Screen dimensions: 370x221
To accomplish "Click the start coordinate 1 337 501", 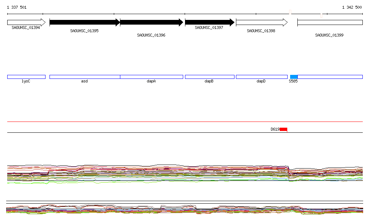I will tap(17, 7).
